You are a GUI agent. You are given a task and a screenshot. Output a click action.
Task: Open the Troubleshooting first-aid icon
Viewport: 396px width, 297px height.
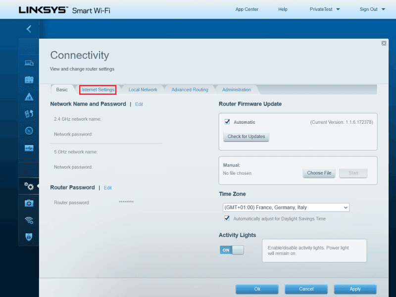click(x=29, y=203)
